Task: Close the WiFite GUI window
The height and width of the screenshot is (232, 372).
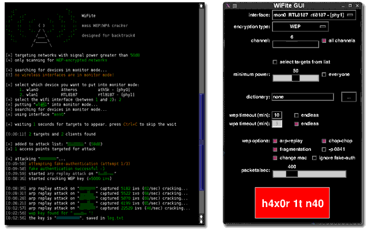Action: click(357, 5)
